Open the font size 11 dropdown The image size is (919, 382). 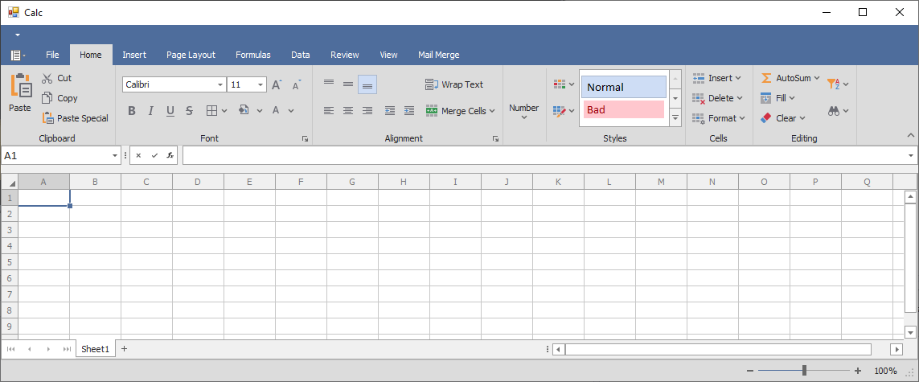click(x=261, y=85)
